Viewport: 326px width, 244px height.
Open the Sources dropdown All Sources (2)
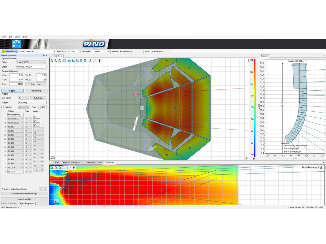[x=131, y=51]
